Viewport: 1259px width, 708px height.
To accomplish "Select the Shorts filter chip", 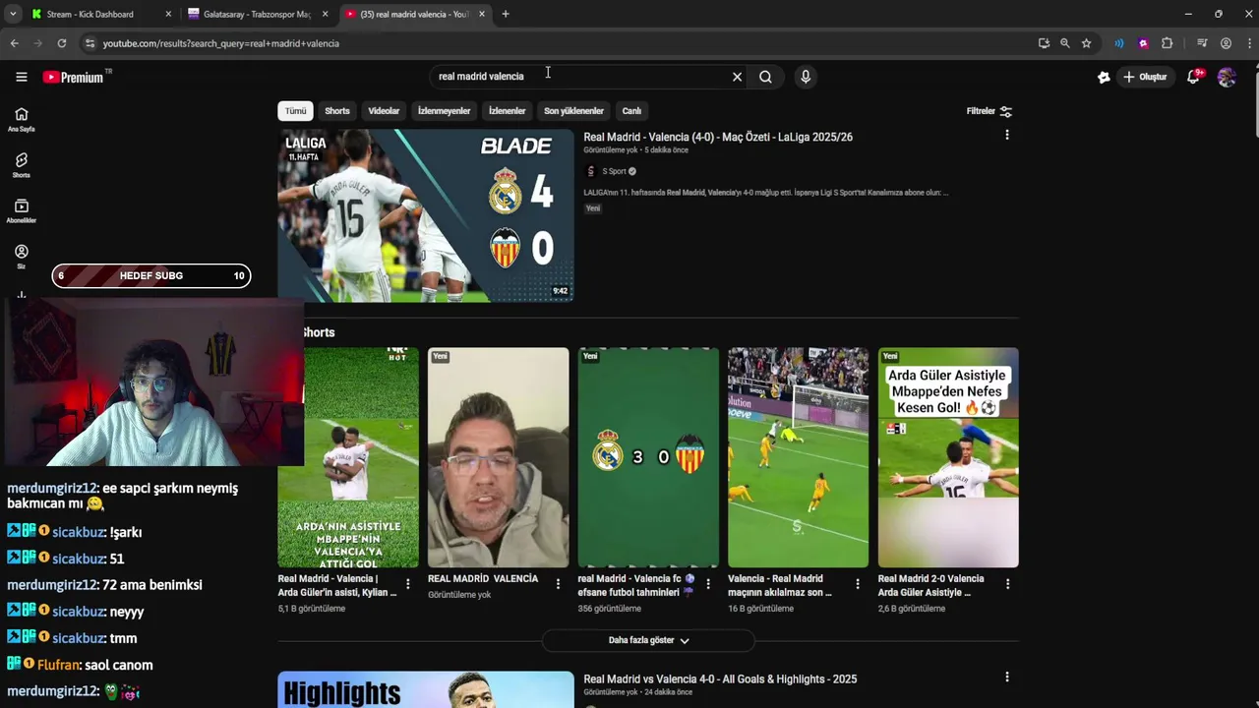I will click(x=337, y=111).
